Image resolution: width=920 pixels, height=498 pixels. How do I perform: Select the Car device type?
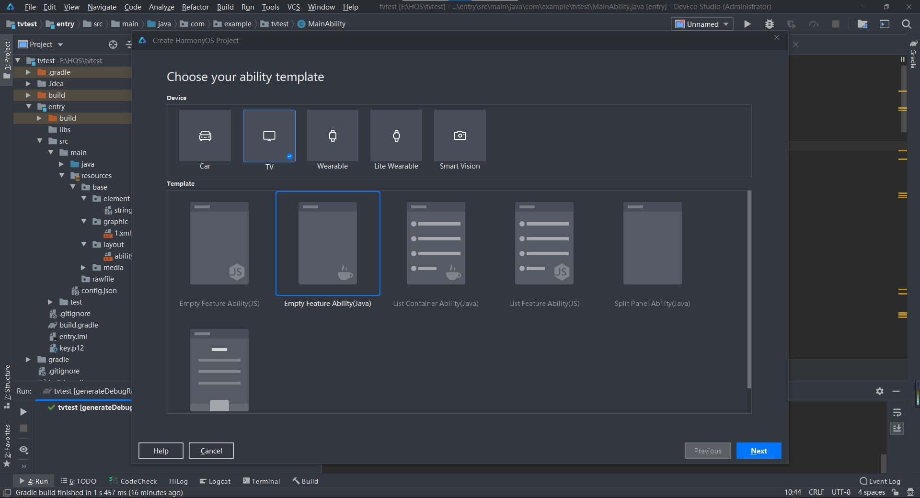point(205,136)
